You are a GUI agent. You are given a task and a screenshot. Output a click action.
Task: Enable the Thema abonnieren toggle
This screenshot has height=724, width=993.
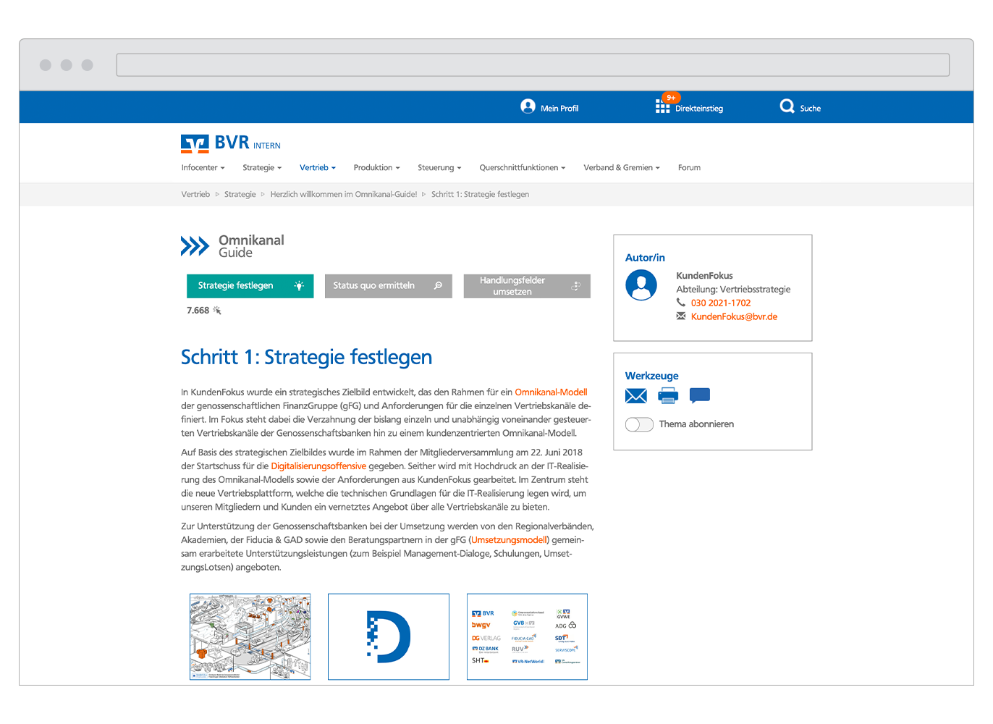pyautogui.click(x=639, y=424)
